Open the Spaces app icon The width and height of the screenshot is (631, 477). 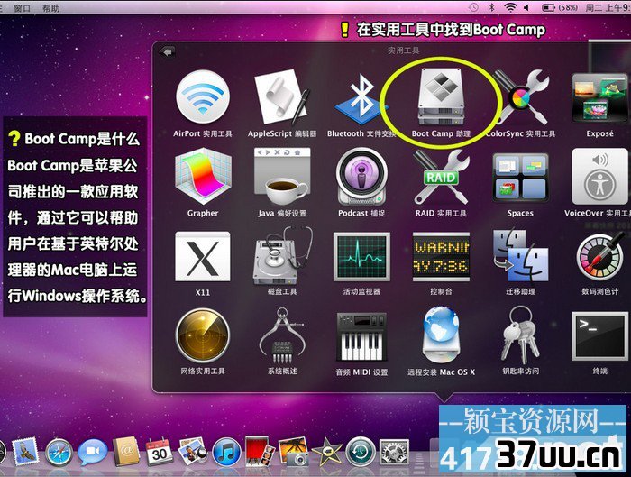click(x=520, y=177)
